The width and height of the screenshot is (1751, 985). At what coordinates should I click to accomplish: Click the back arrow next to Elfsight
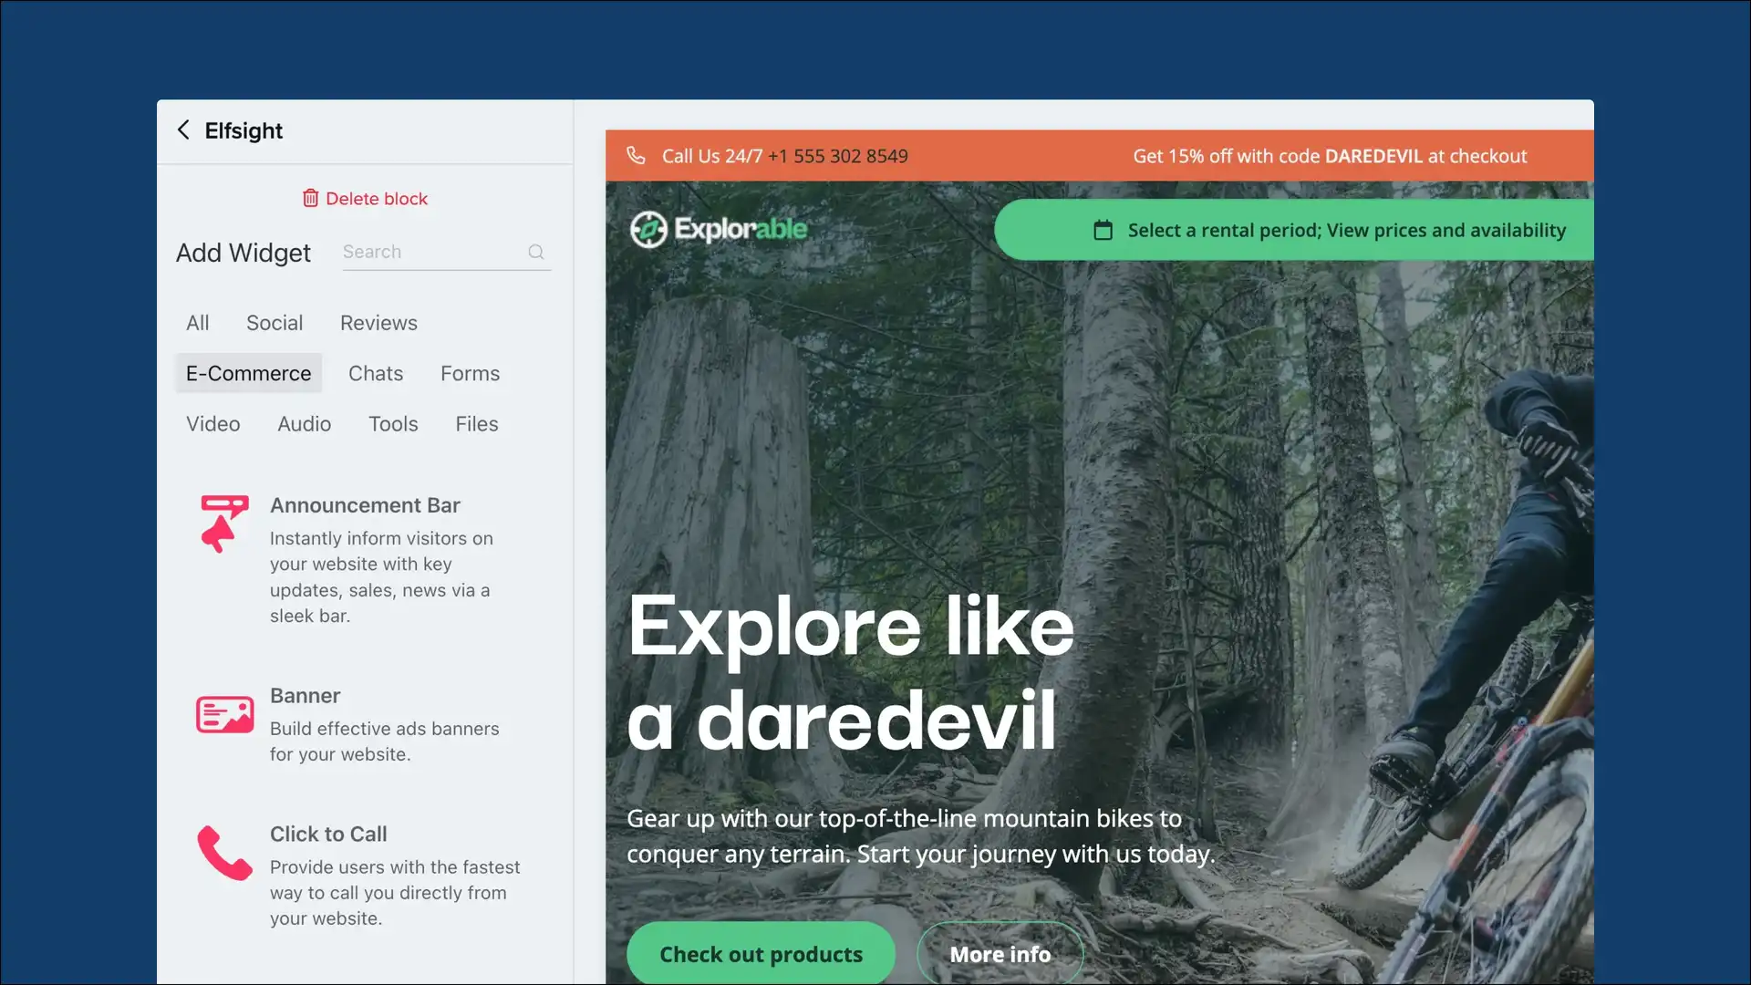click(183, 130)
